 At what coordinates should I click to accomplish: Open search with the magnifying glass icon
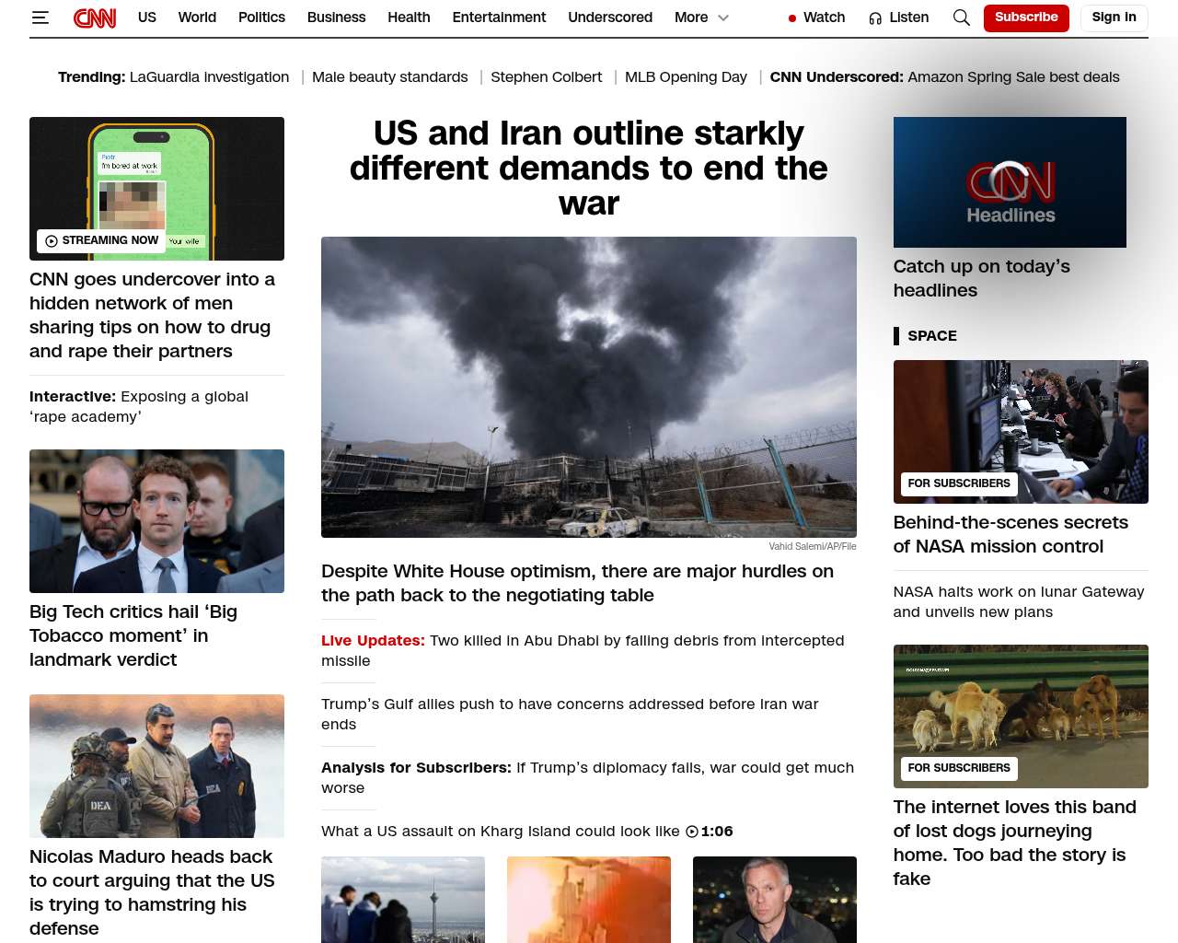click(x=961, y=17)
